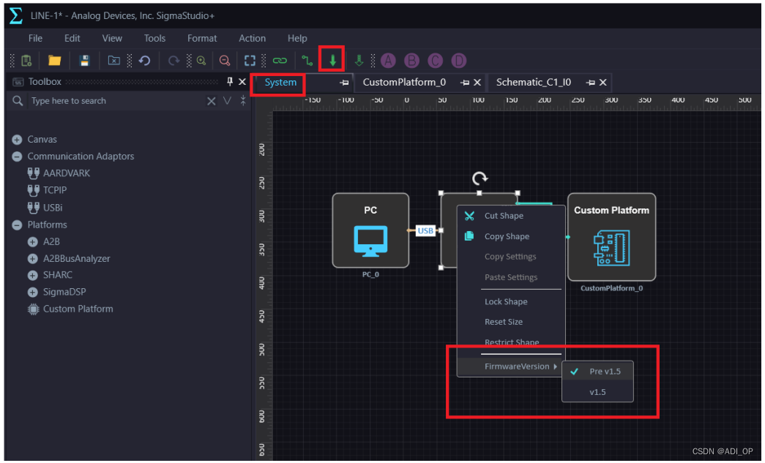
Task: Pin the Schematic_C1_I0 tab
Action: pyautogui.click(x=591, y=83)
